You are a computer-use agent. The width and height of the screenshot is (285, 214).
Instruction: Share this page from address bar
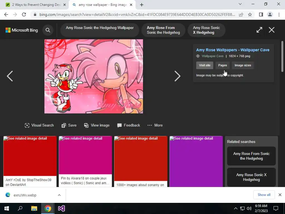241,14
